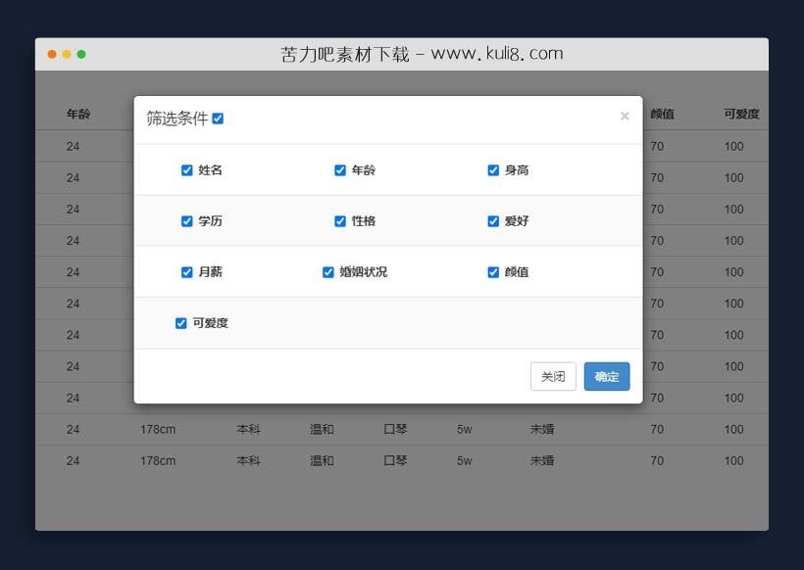This screenshot has width=804, height=570.
Task: Uncheck the 颜值 filter checkbox
Action: point(493,271)
